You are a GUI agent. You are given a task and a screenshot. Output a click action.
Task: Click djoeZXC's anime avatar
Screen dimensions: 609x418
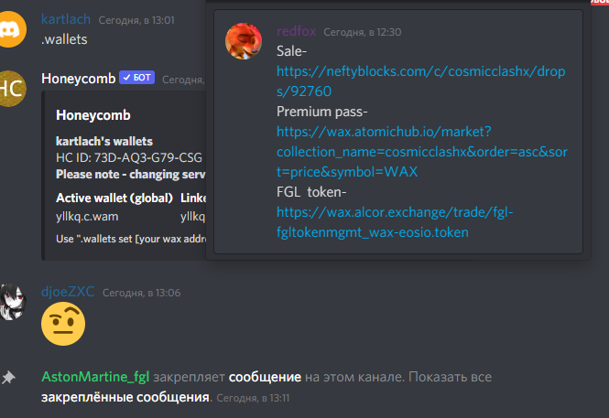(x=13, y=302)
